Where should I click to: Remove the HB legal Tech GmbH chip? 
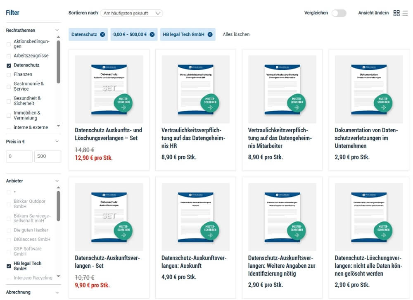[x=210, y=34]
